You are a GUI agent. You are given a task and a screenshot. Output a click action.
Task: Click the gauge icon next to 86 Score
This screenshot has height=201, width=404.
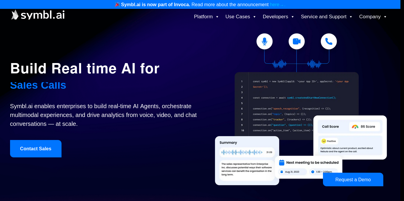point(355,126)
